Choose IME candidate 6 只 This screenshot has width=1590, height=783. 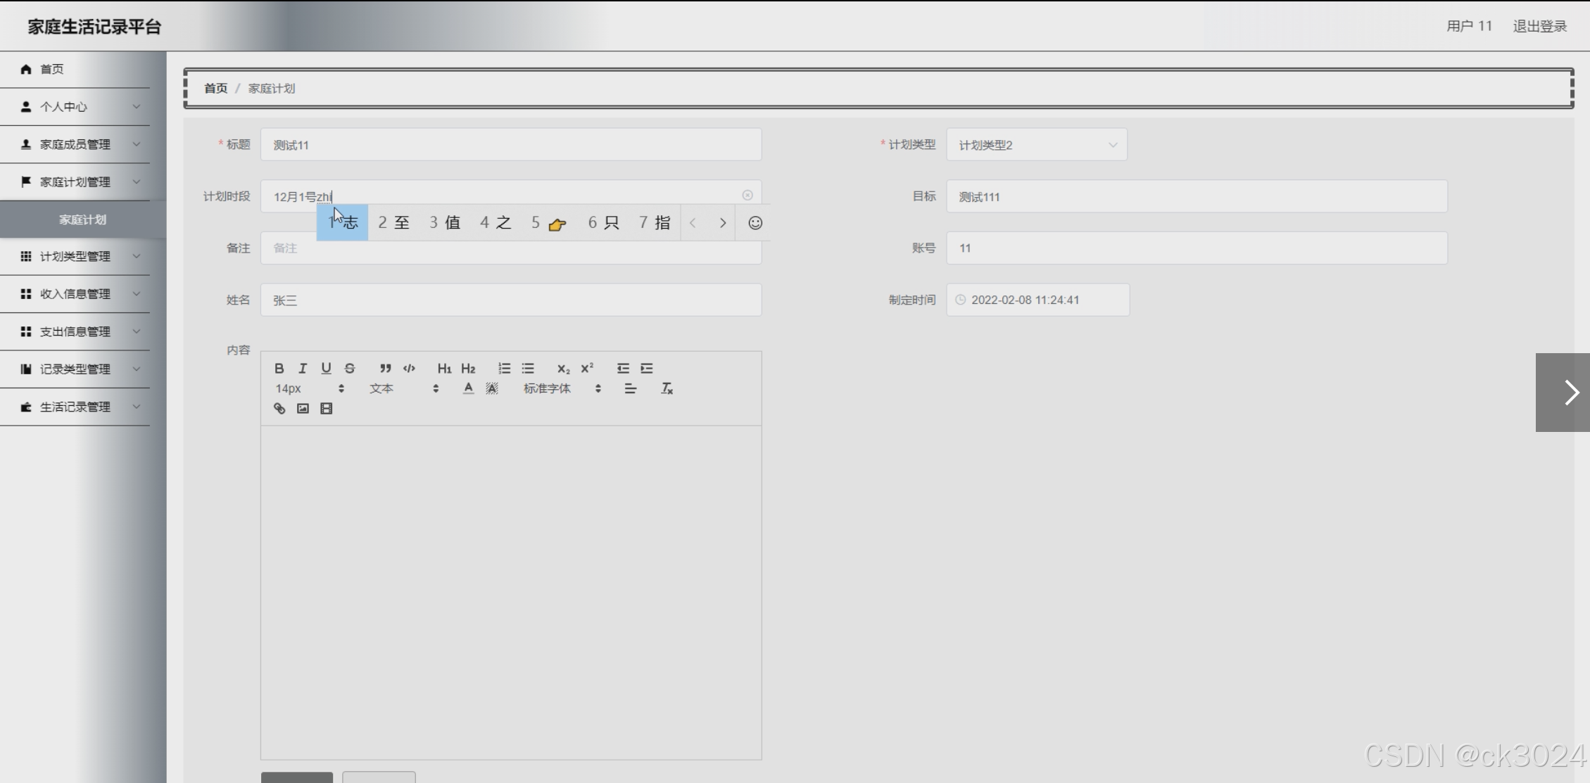[x=604, y=222]
